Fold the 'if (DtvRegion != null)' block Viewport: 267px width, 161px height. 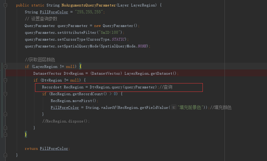(x=6, y=80)
